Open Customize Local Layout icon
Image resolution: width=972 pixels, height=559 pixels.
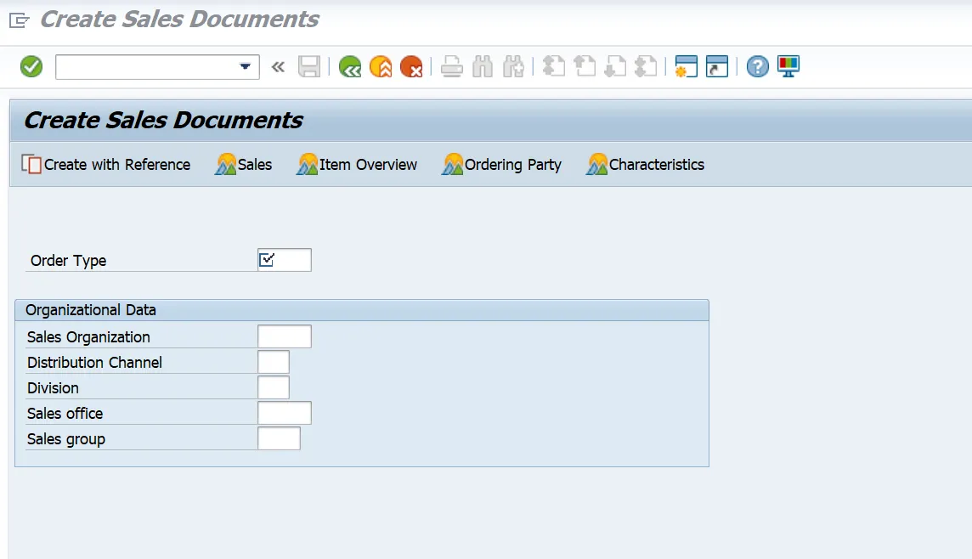tap(787, 66)
